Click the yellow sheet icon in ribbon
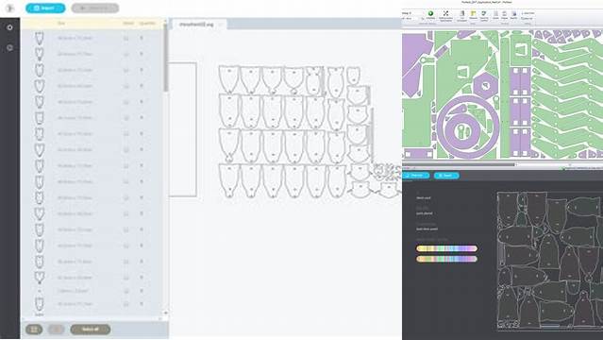Image resolution: width=603 pixels, height=340 pixels. [x=474, y=13]
